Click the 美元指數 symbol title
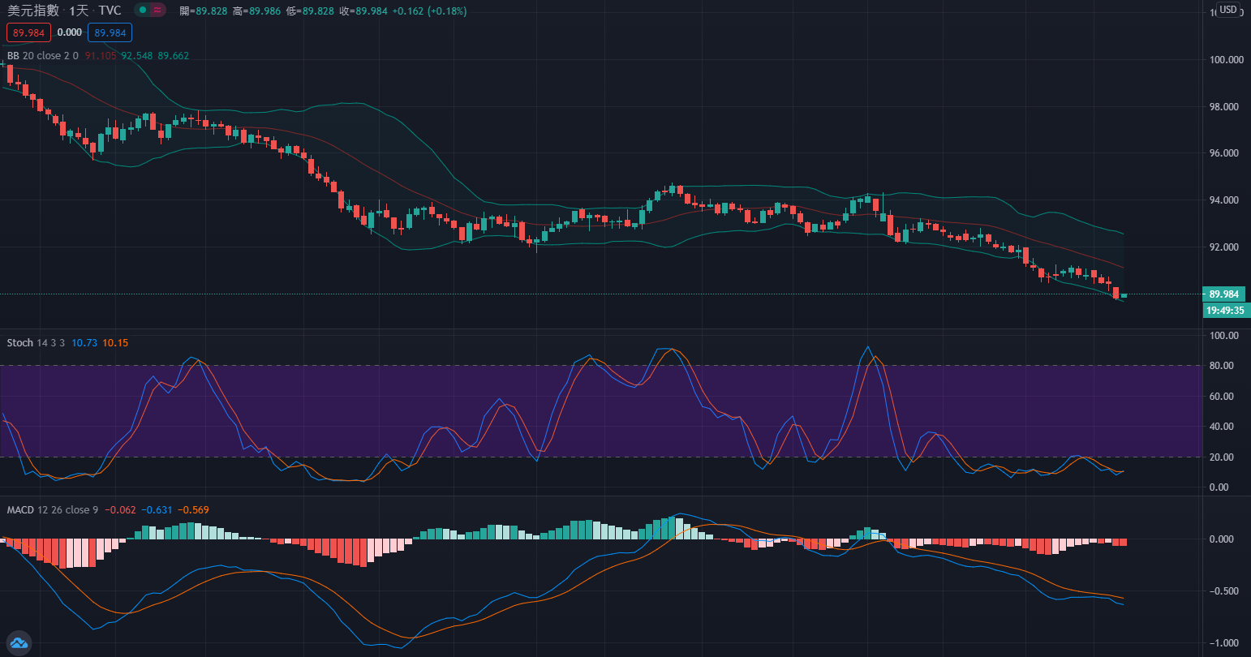 (x=33, y=11)
